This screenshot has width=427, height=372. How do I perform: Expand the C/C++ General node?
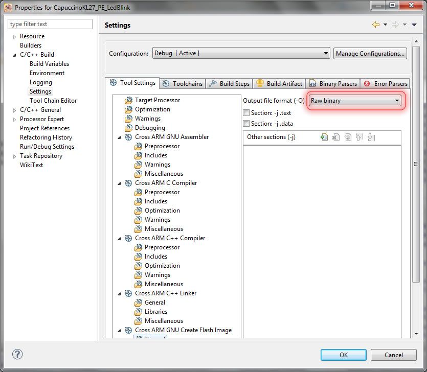click(x=15, y=110)
